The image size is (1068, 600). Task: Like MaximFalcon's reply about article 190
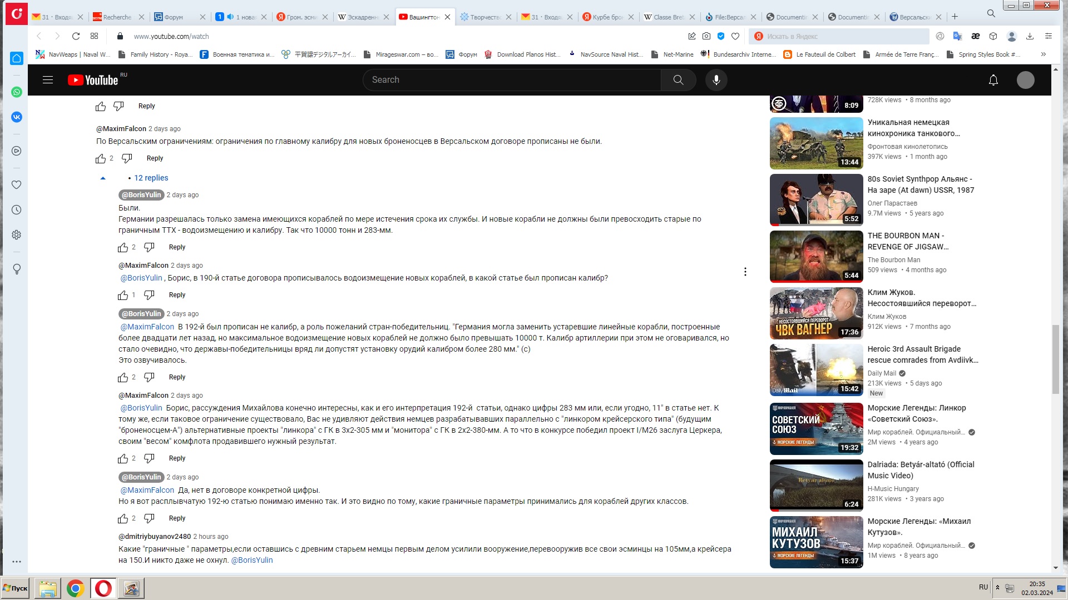pos(123,296)
